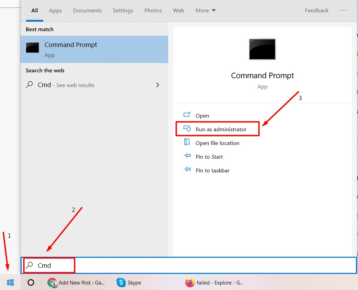
Task: Switch to the Apps tab
Action: coord(56,11)
